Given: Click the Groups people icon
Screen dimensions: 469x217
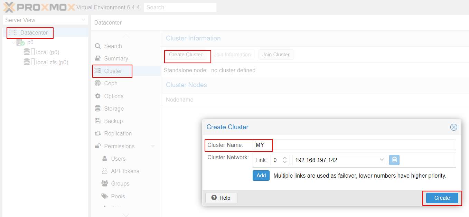Looking at the screenshot, I should [x=104, y=183].
